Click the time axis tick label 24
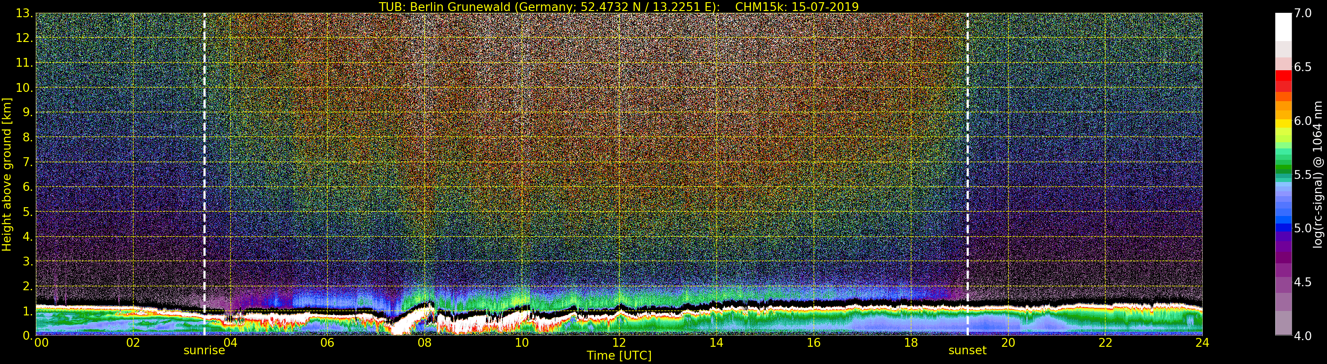The image size is (1327, 364). 1202,343
